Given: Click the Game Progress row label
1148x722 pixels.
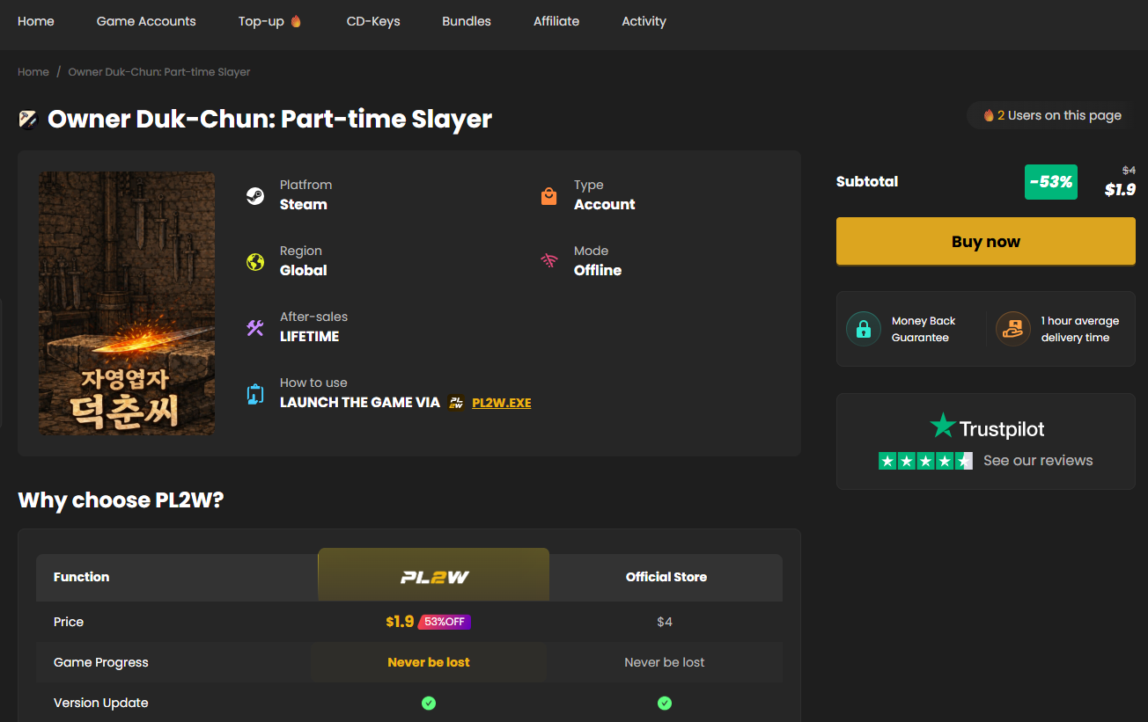Looking at the screenshot, I should click(101, 662).
